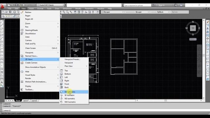Toggle the layer lock padlock icon

(14, 16)
